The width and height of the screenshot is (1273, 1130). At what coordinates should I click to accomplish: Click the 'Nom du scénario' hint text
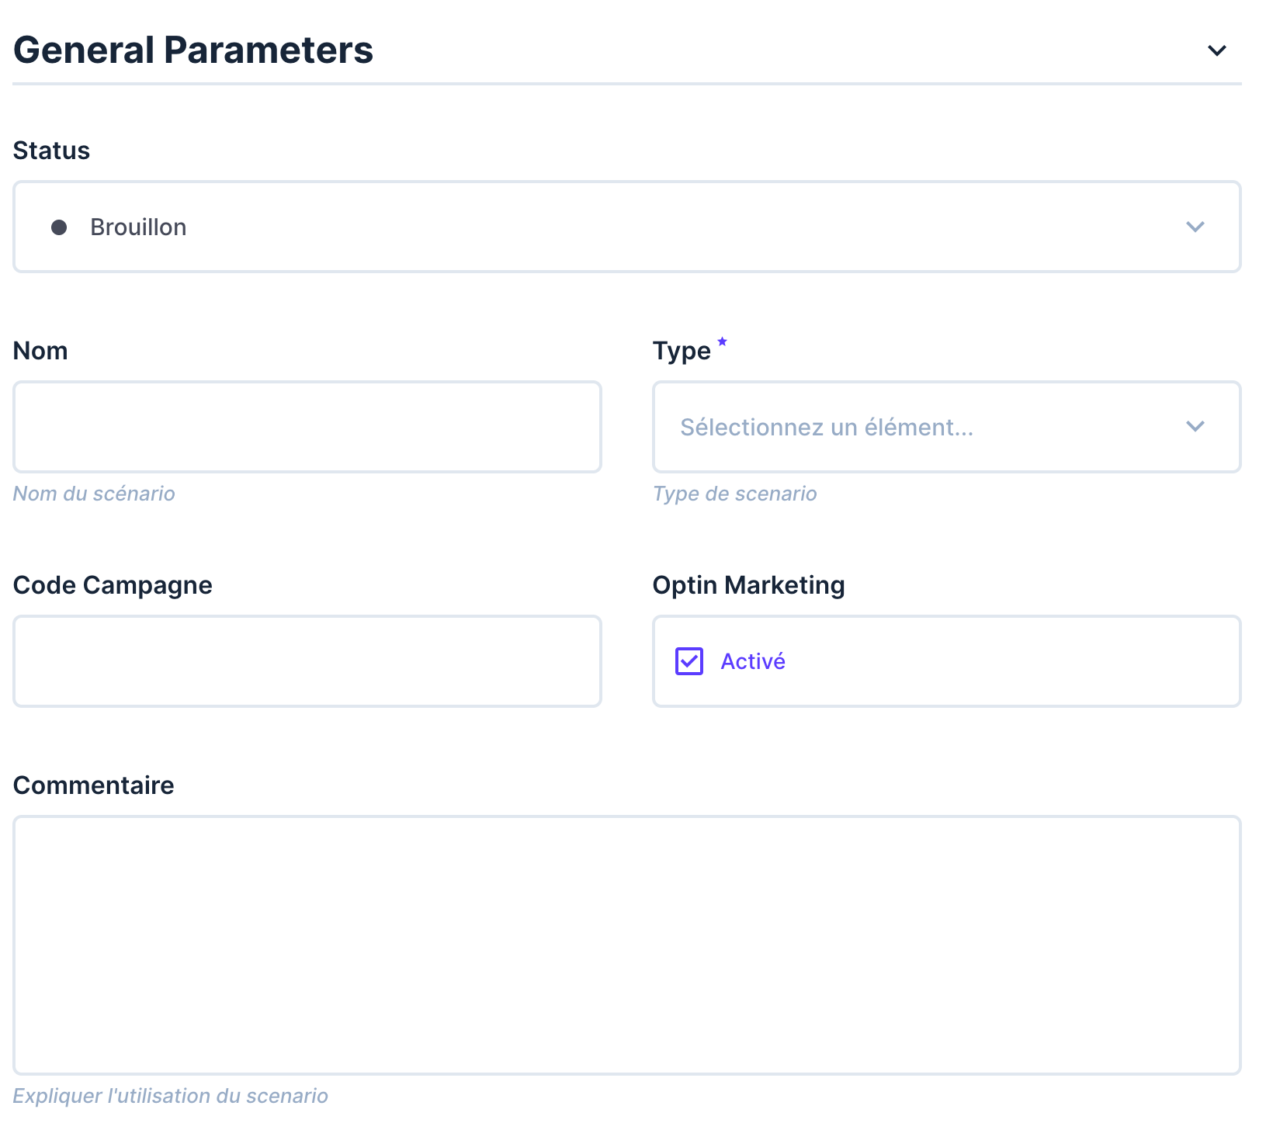94,494
